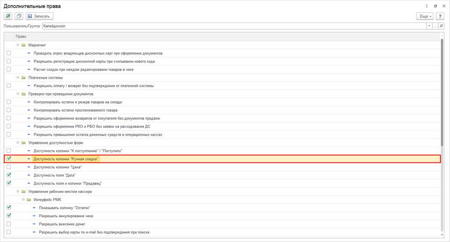Select row Разрешить превышение остатка денежных средств

[x=222, y=134]
